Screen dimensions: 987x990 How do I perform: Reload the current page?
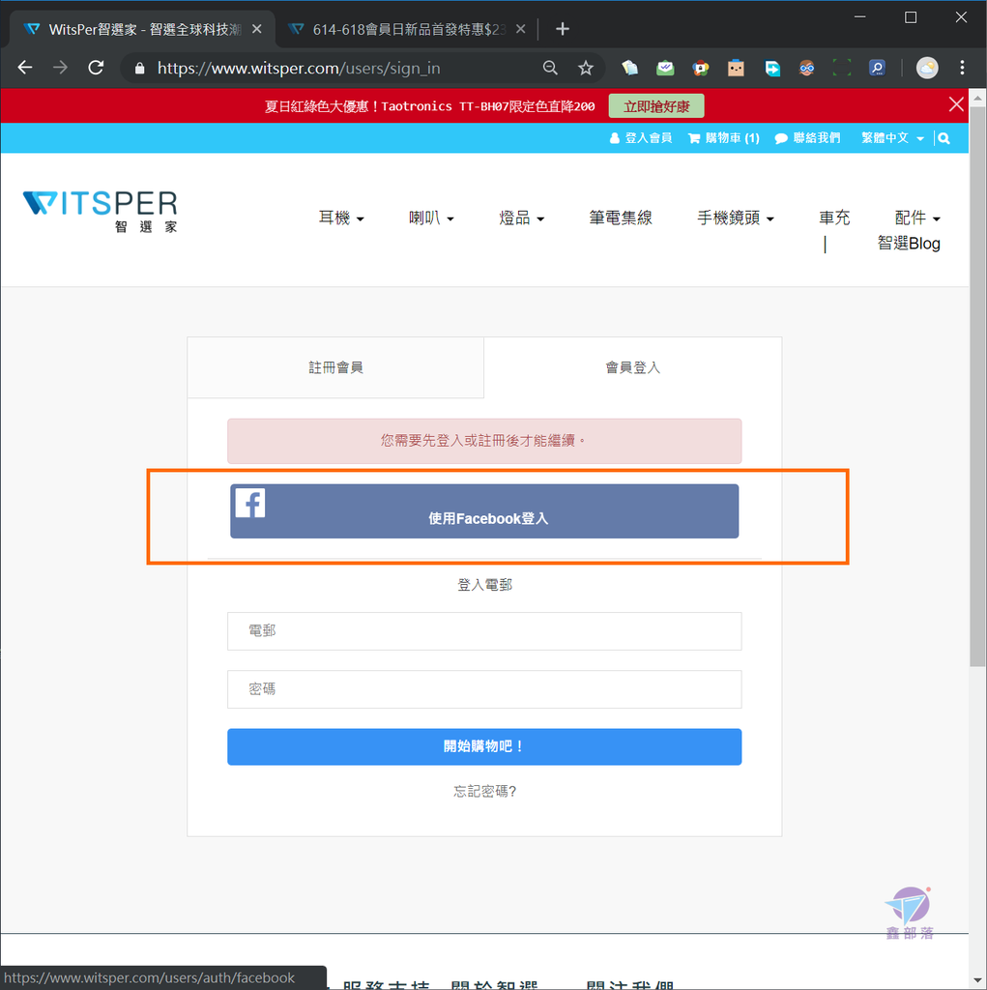pyautogui.click(x=96, y=68)
